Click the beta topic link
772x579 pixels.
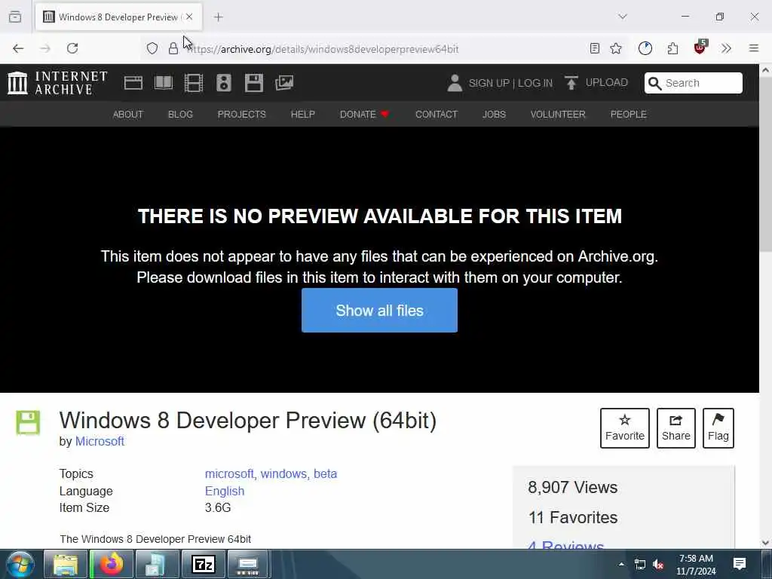click(x=326, y=473)
